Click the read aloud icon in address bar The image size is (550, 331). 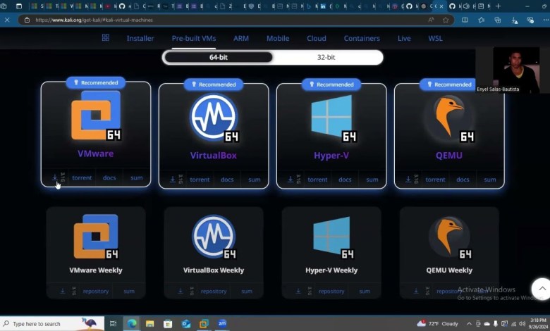(431, 20)
